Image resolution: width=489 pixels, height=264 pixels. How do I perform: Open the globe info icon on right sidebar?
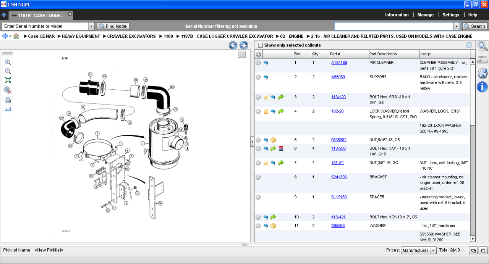483,73
